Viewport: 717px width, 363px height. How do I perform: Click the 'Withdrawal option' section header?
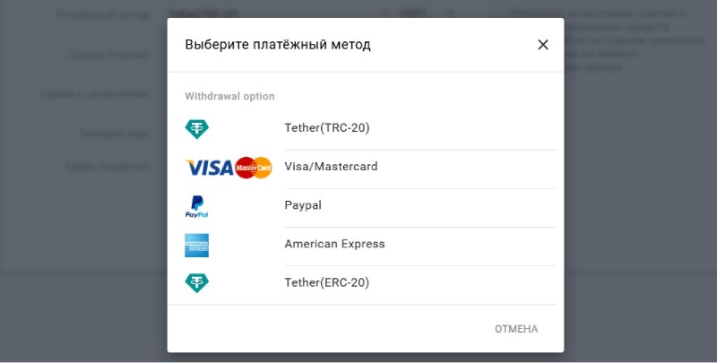[229, 96]
